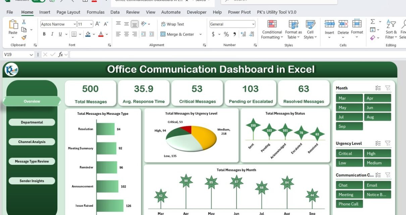The width and height of the screenshot is (406, 215).
Task: Click the Format as Table icon
Action: 293,24
